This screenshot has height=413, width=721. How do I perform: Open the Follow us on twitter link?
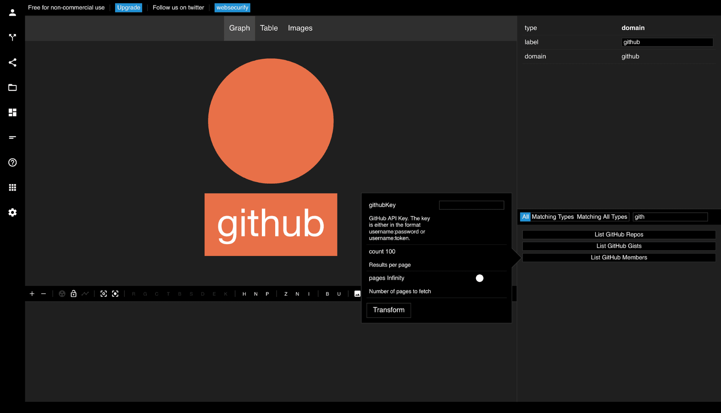pyautogui.click(x=178, y=8)
